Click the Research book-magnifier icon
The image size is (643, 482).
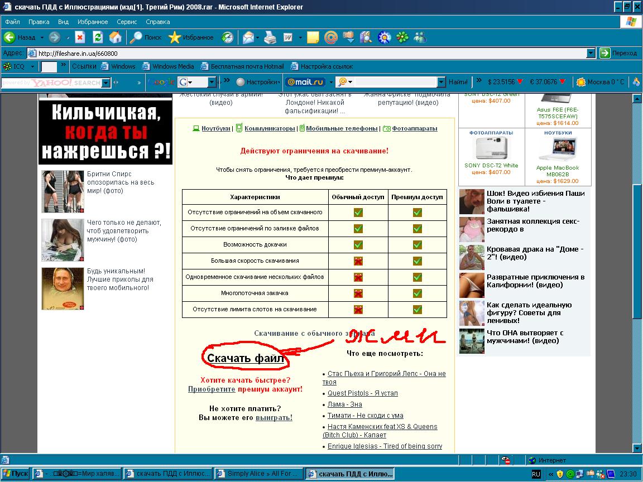366,37
